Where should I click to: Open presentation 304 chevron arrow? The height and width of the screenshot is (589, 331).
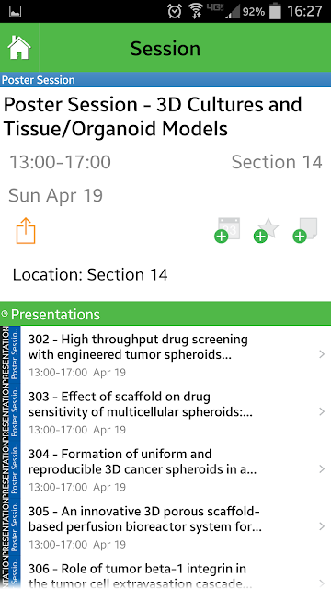click(x=322, y=468)
